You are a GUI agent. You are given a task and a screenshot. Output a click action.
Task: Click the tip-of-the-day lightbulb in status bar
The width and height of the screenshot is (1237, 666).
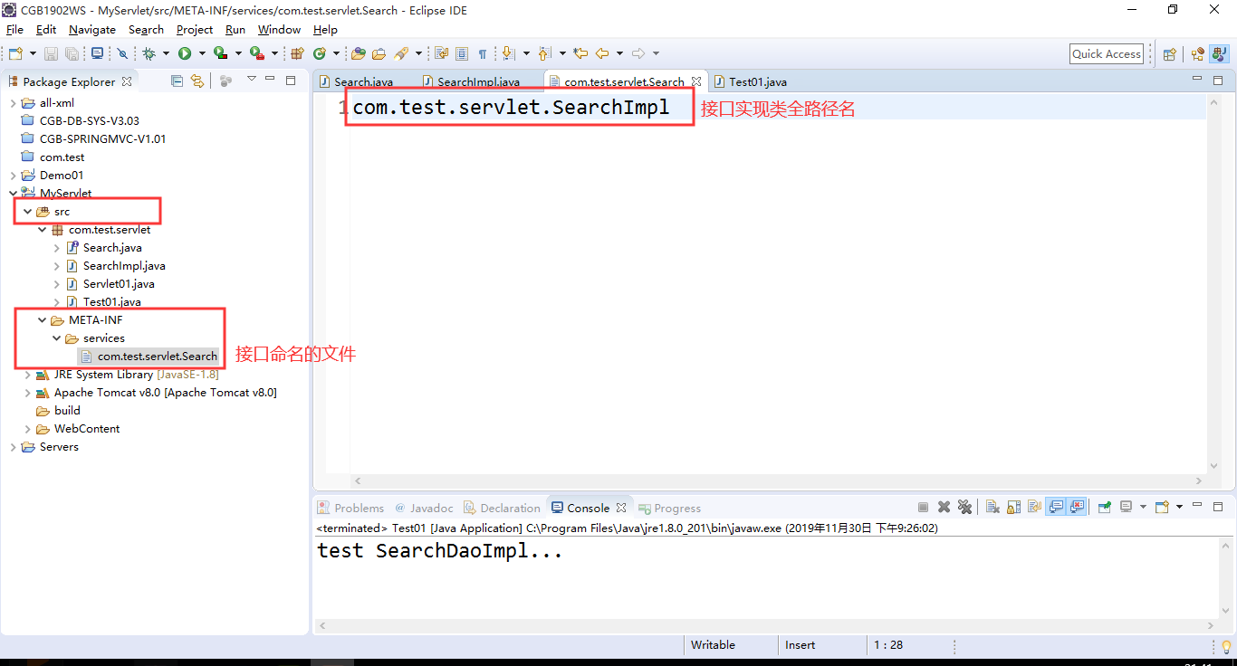click(1227, 646)
